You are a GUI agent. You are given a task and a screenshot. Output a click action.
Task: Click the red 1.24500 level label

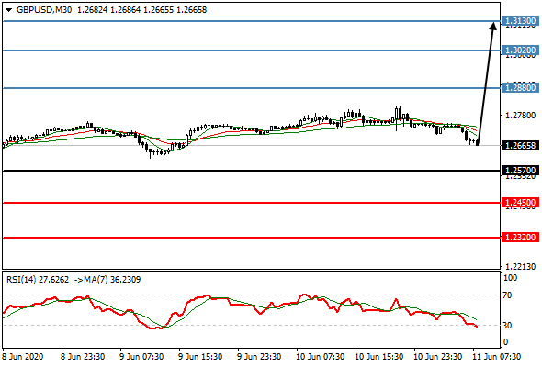coord(520,203)
